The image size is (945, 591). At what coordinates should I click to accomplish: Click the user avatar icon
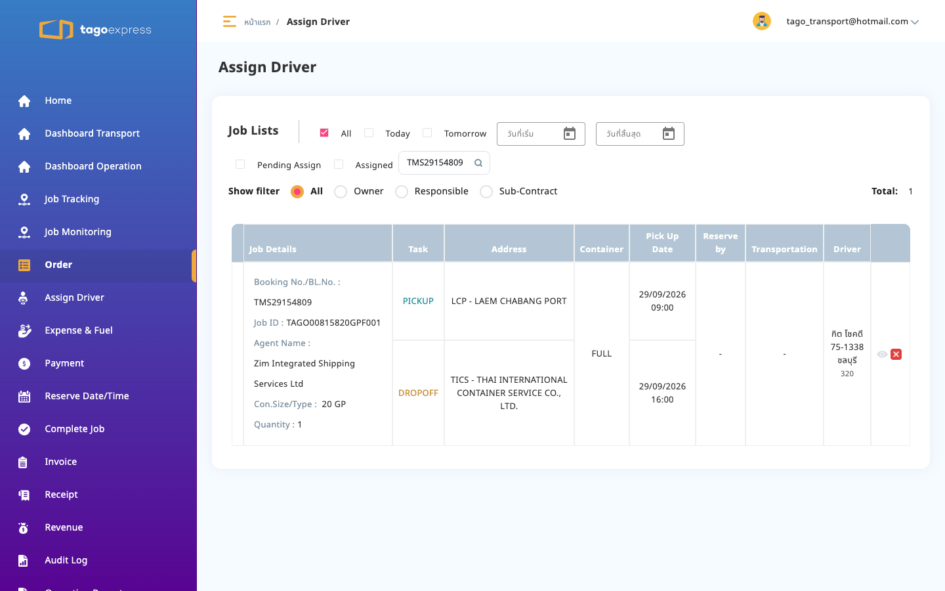coord(761,21)
